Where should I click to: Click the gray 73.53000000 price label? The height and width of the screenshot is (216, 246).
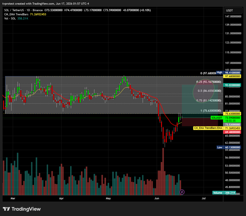coord(232,125)
